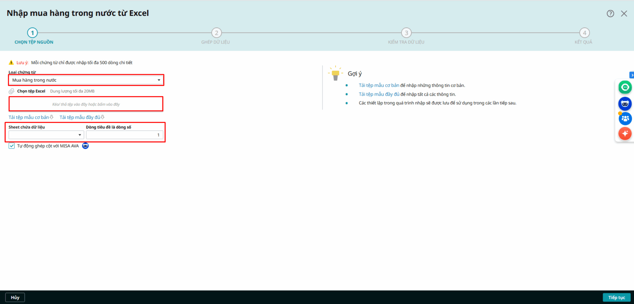Open the blue community group icon
The image size is (634, 304).
tap(625, 119)
